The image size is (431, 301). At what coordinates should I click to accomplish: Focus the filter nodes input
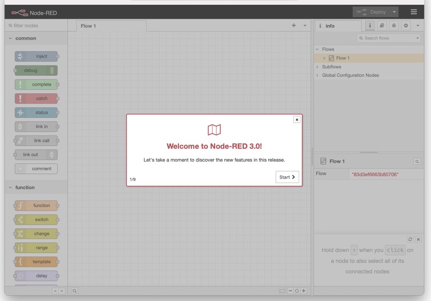click(36, 26)
